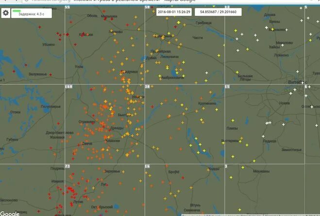Click the Заслоново label at left edge
320x216 pixels.
[9, 201]
